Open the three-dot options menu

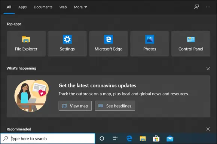pos(208,7)
